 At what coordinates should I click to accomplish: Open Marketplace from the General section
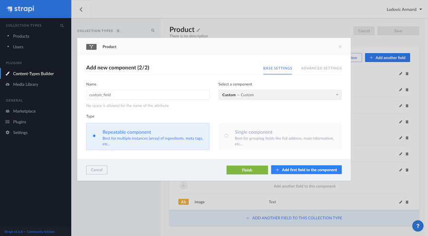pos(24,111)
